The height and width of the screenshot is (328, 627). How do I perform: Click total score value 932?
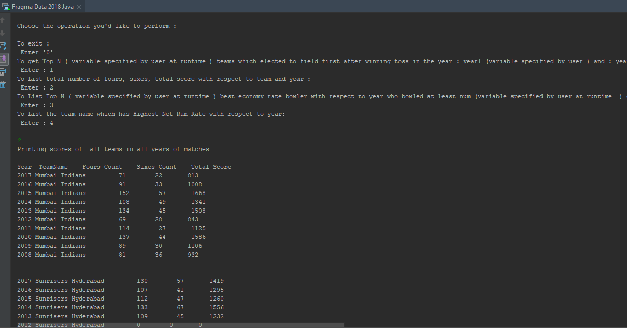(193, 255)
